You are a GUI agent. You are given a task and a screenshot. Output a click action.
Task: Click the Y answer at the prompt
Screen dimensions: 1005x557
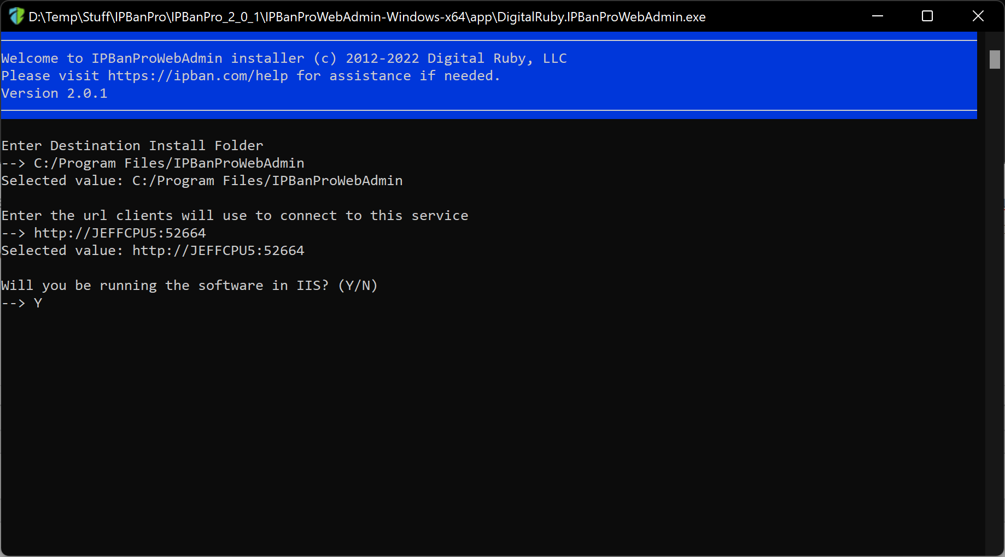pyautogui.click(x=38, y=303)
